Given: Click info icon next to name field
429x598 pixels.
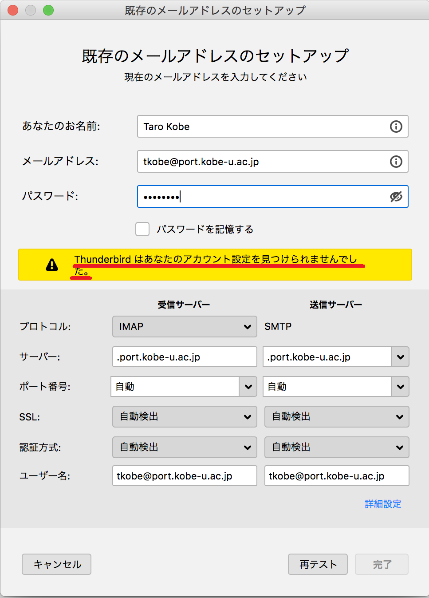Looking at the screenshot, I should click(396, 127).
